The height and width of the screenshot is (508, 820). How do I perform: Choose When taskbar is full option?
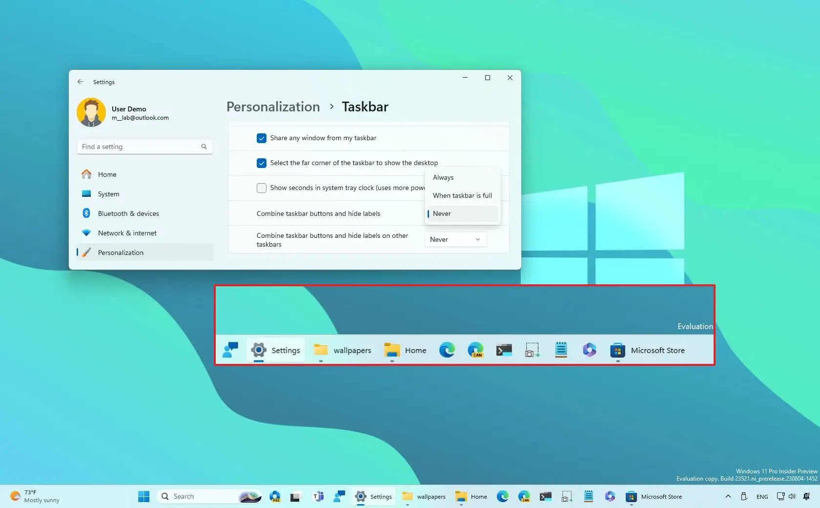pyautogui.click(x=462, y=195)
